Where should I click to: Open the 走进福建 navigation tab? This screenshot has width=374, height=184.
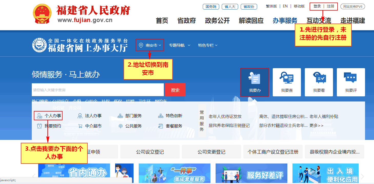click(x=353, y=21)
